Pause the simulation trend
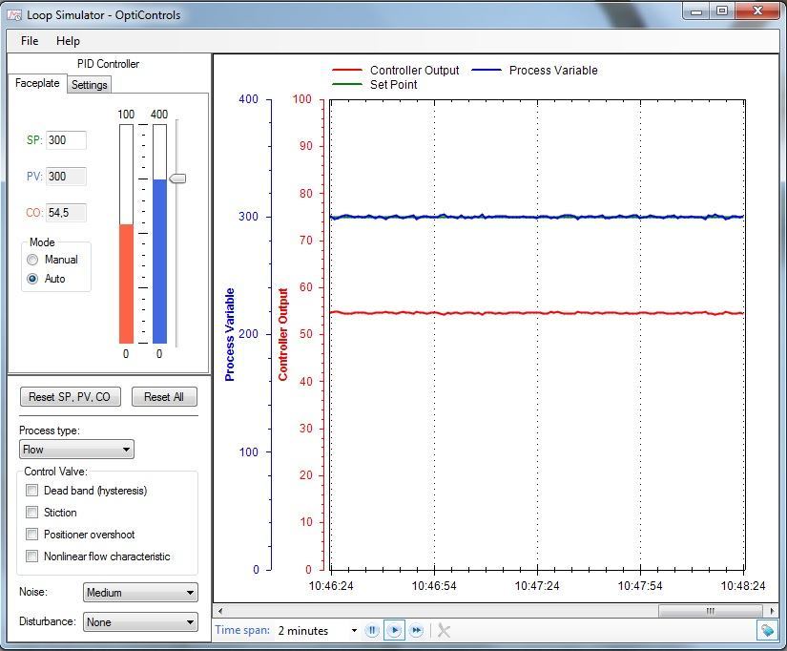This screenshot has height=651, width=787. (x=372, y=630)
